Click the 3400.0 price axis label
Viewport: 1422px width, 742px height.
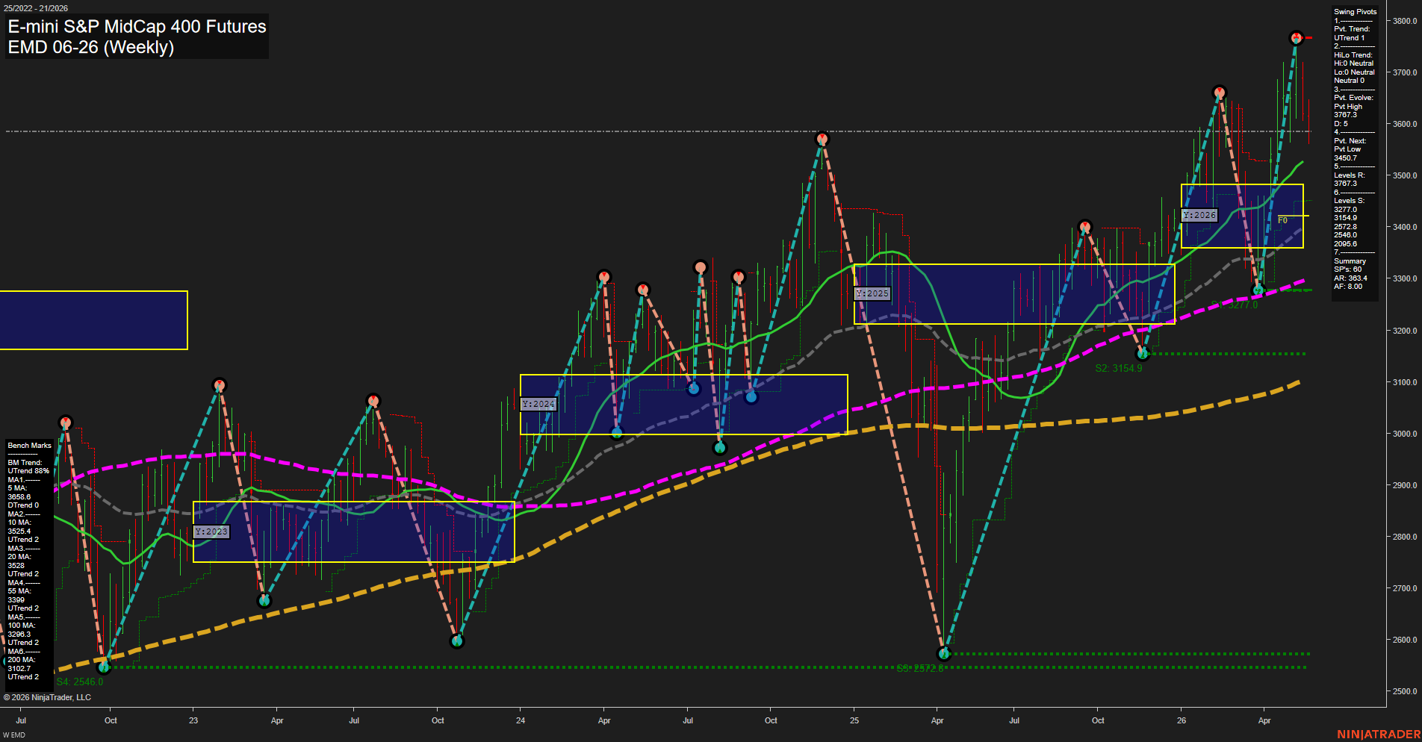pyautogui.click(x=1404, y=227)
